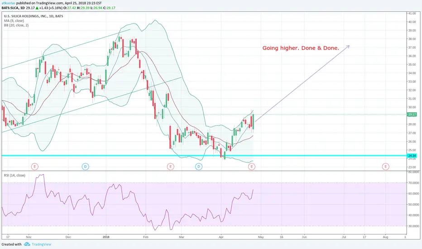Click the 'RSI (14, close)' indicator label

point(14,175)
